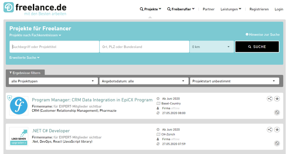Click the company logo of Program Manager project
The height and width of the screenshot is (154, 289).
19,105
